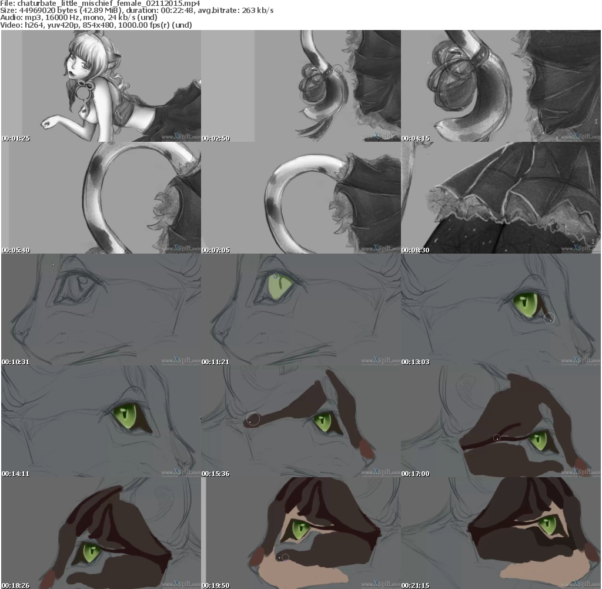Click the '00:14:11' timestamp label

16,474
